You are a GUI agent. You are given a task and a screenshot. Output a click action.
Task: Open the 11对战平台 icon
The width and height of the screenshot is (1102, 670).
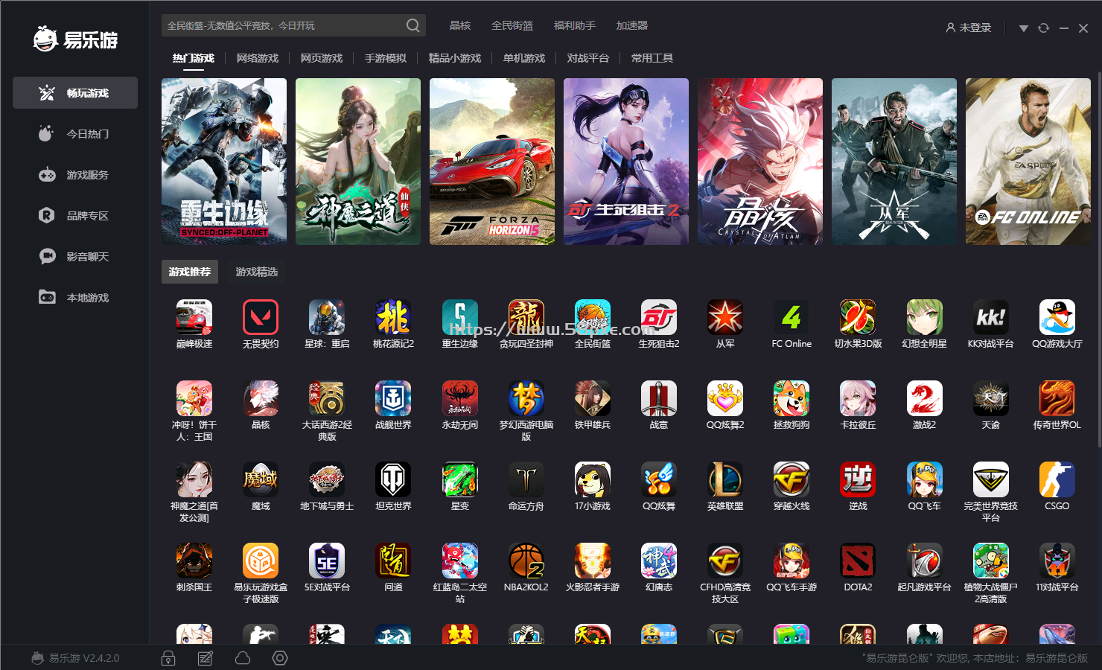1057,561
